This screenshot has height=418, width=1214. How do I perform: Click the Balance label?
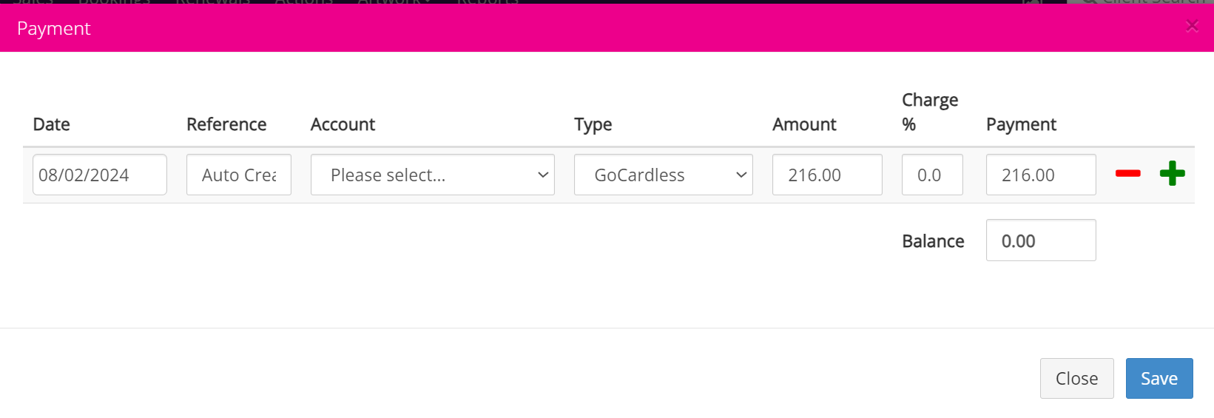coord(933,241)
